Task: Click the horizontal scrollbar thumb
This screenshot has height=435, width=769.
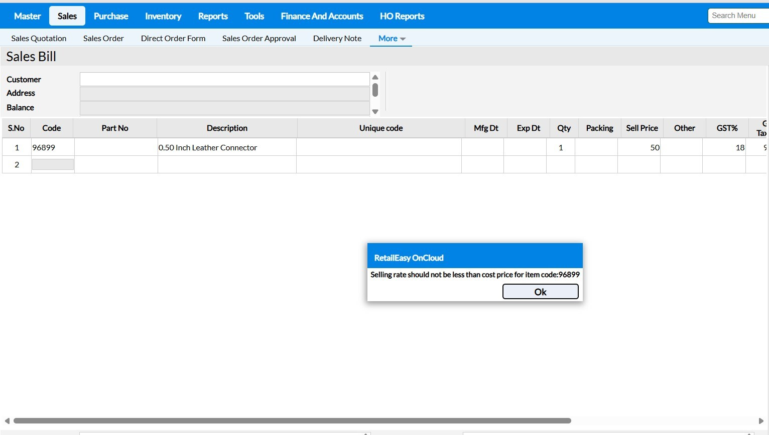Action: (x=292, y=421)
